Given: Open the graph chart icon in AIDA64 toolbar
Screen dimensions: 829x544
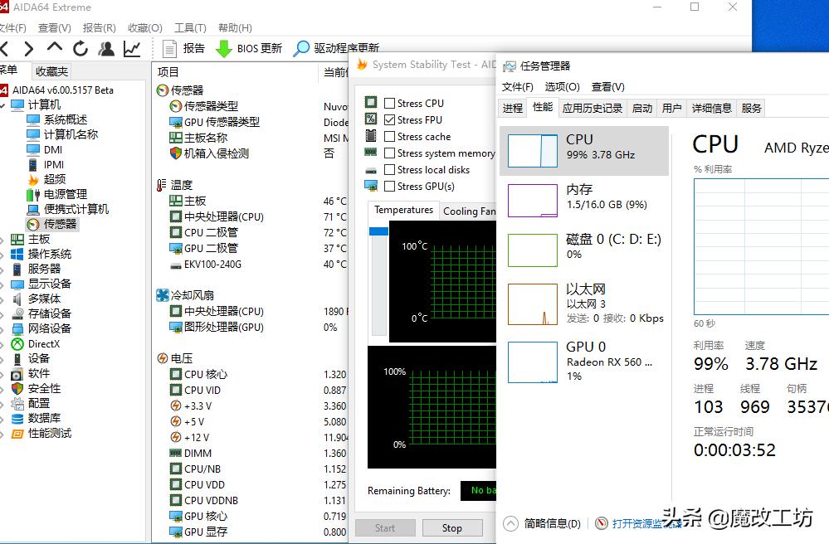Looking at the screenshot, I should [132, 49].
